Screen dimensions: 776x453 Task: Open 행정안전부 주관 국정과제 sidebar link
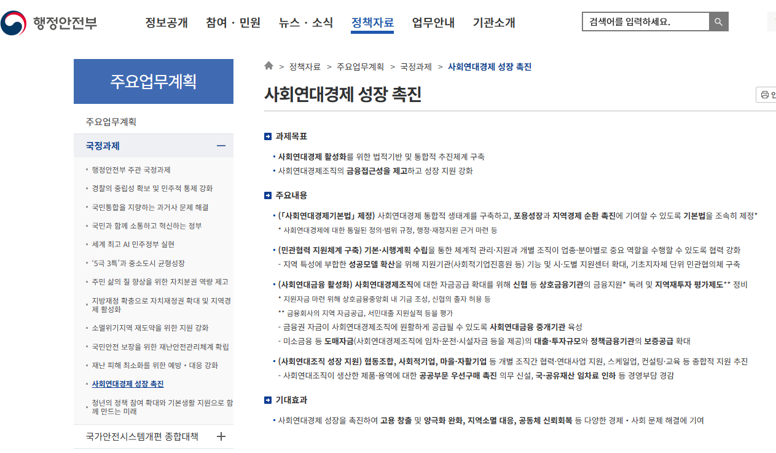[x=131, y=170]
